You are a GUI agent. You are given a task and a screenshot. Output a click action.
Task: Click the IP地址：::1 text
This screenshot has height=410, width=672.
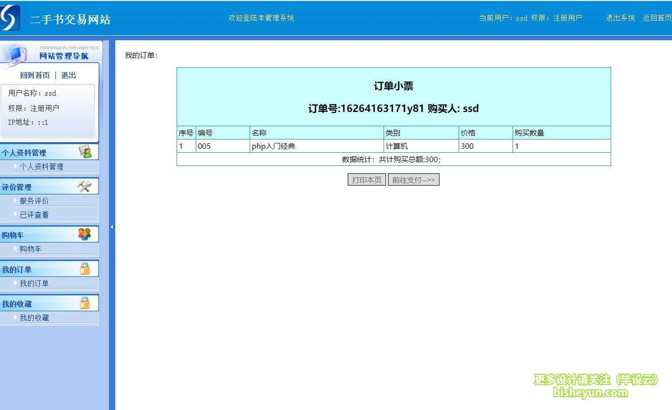[28, 122]
